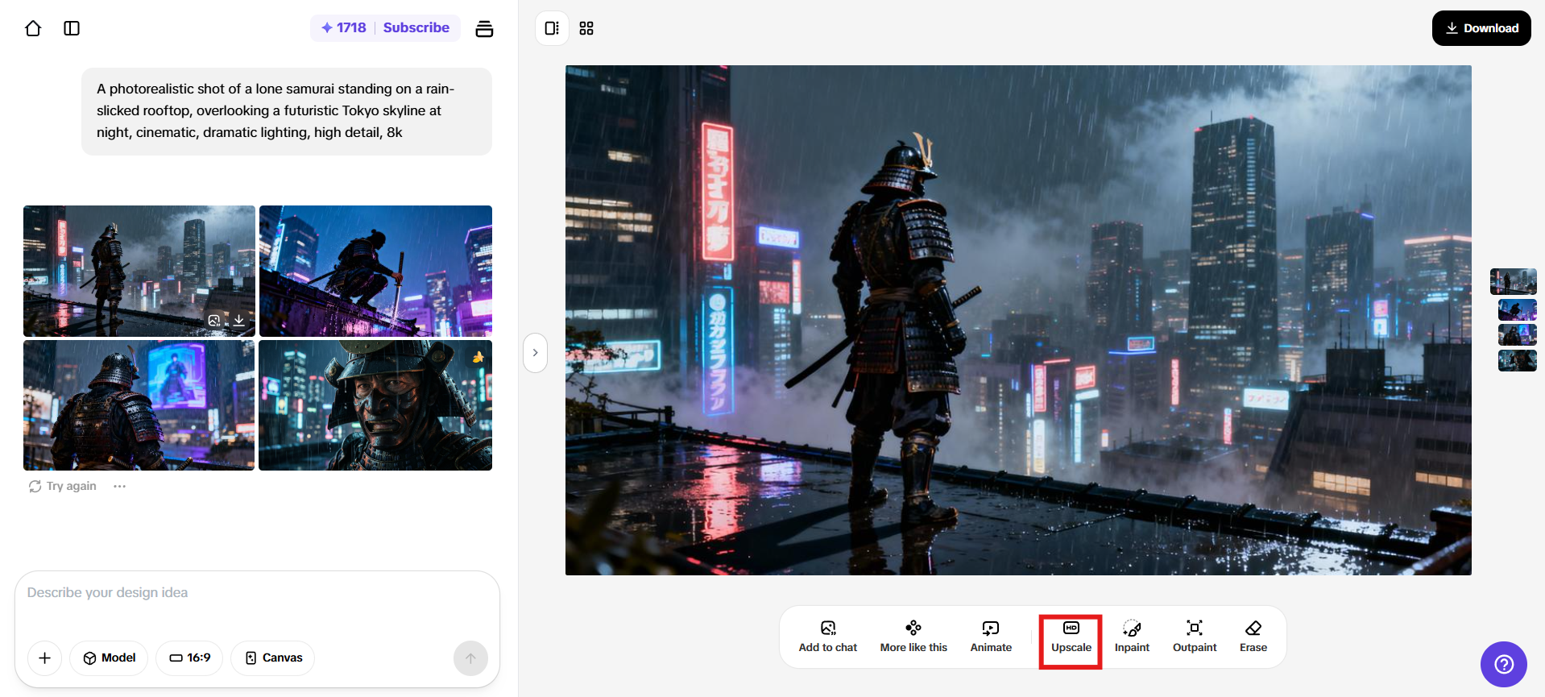This screenshot has height=697, width=1545.
Task: Download the current image
Action: coord(1481,28)
